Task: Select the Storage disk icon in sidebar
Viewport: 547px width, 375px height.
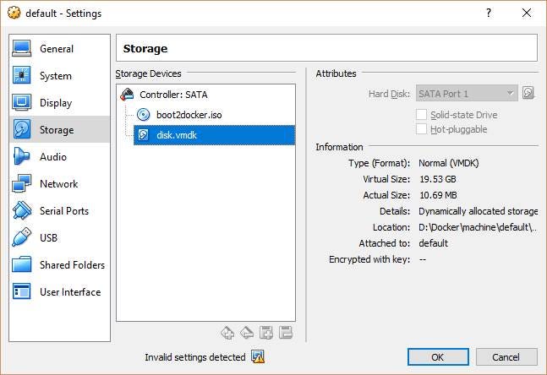Action: pyautogui.click(x=22, y=129)
